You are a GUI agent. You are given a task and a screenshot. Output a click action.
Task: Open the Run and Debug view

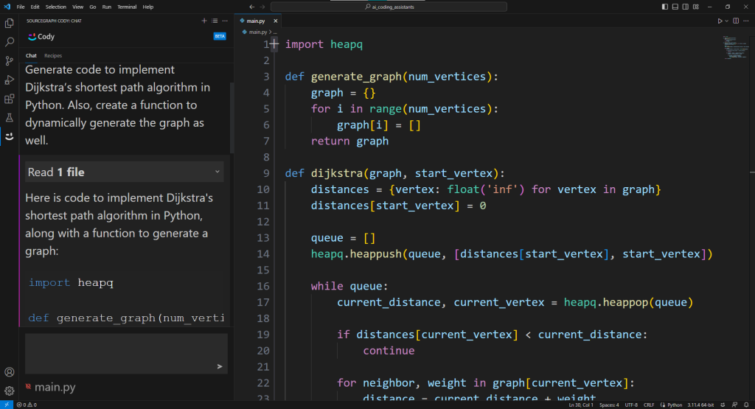point(10,80)
